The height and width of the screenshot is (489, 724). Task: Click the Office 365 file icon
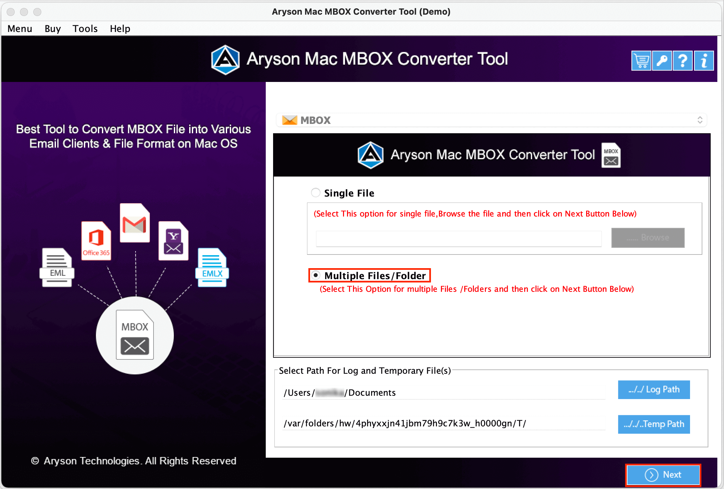tap(96, 241)
